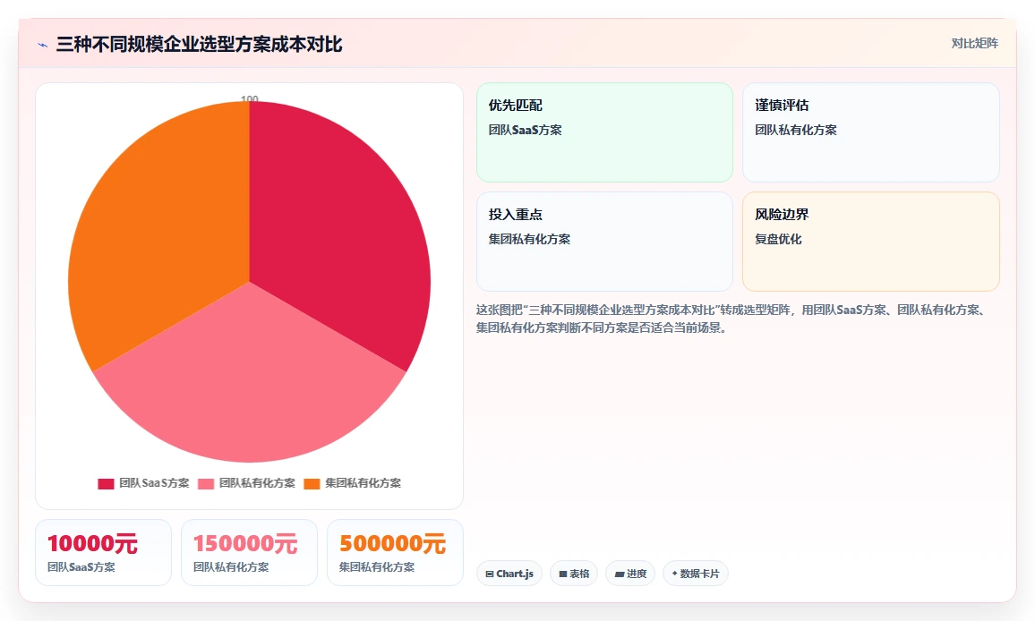Click 集团私有化方案 caption under 500000元
The height and width of the screenshot is (621, 1035).
(x=377, y=567)
